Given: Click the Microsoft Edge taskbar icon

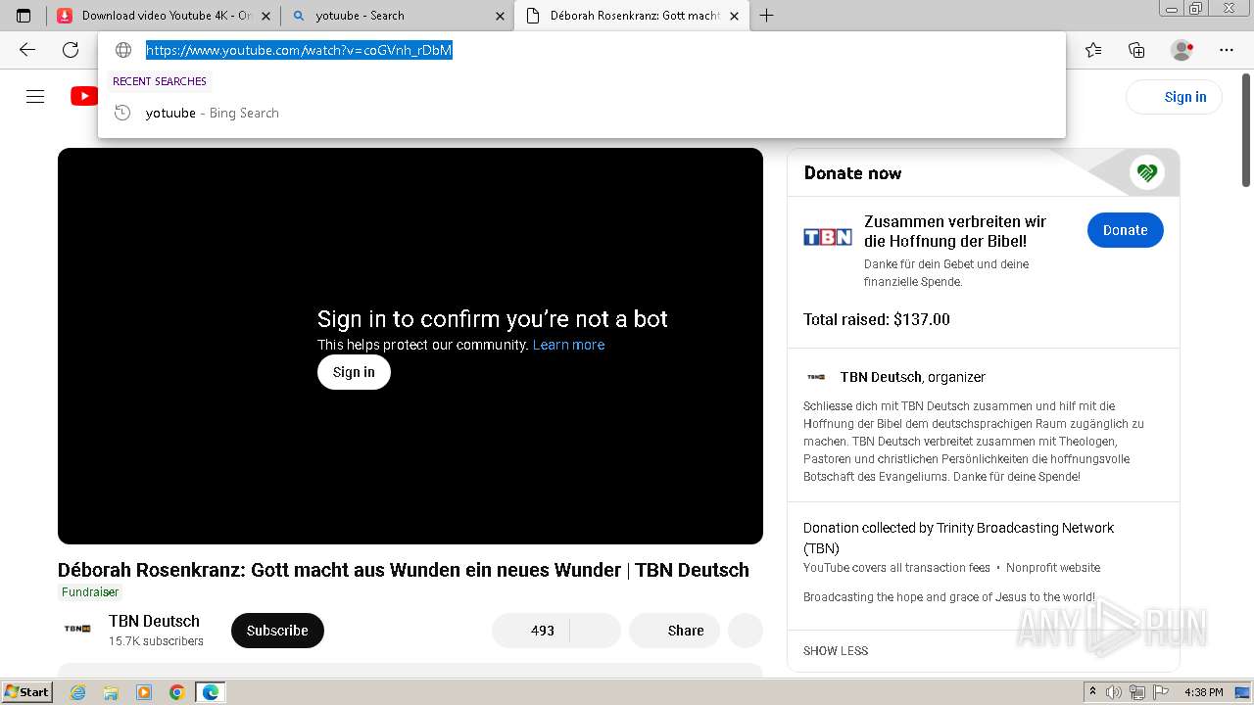Looking at the screenshot, I should [x=211, y=692].
